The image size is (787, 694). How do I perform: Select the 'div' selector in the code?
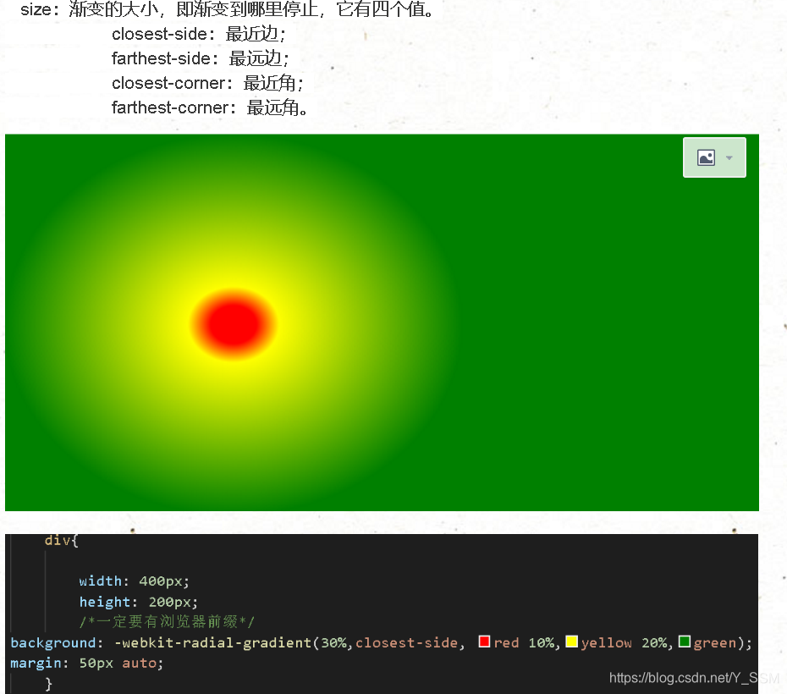(x=55, y=540)
